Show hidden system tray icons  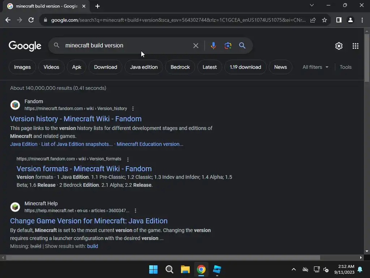tap(294, 269)
